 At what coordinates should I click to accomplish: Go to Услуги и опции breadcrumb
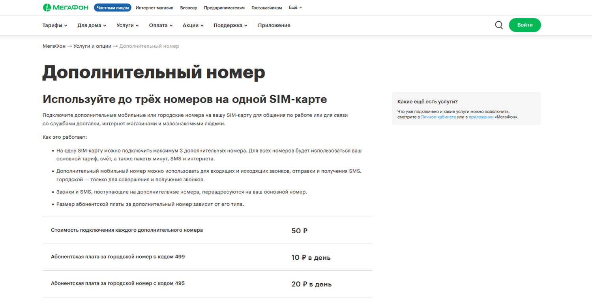(92, 46)
